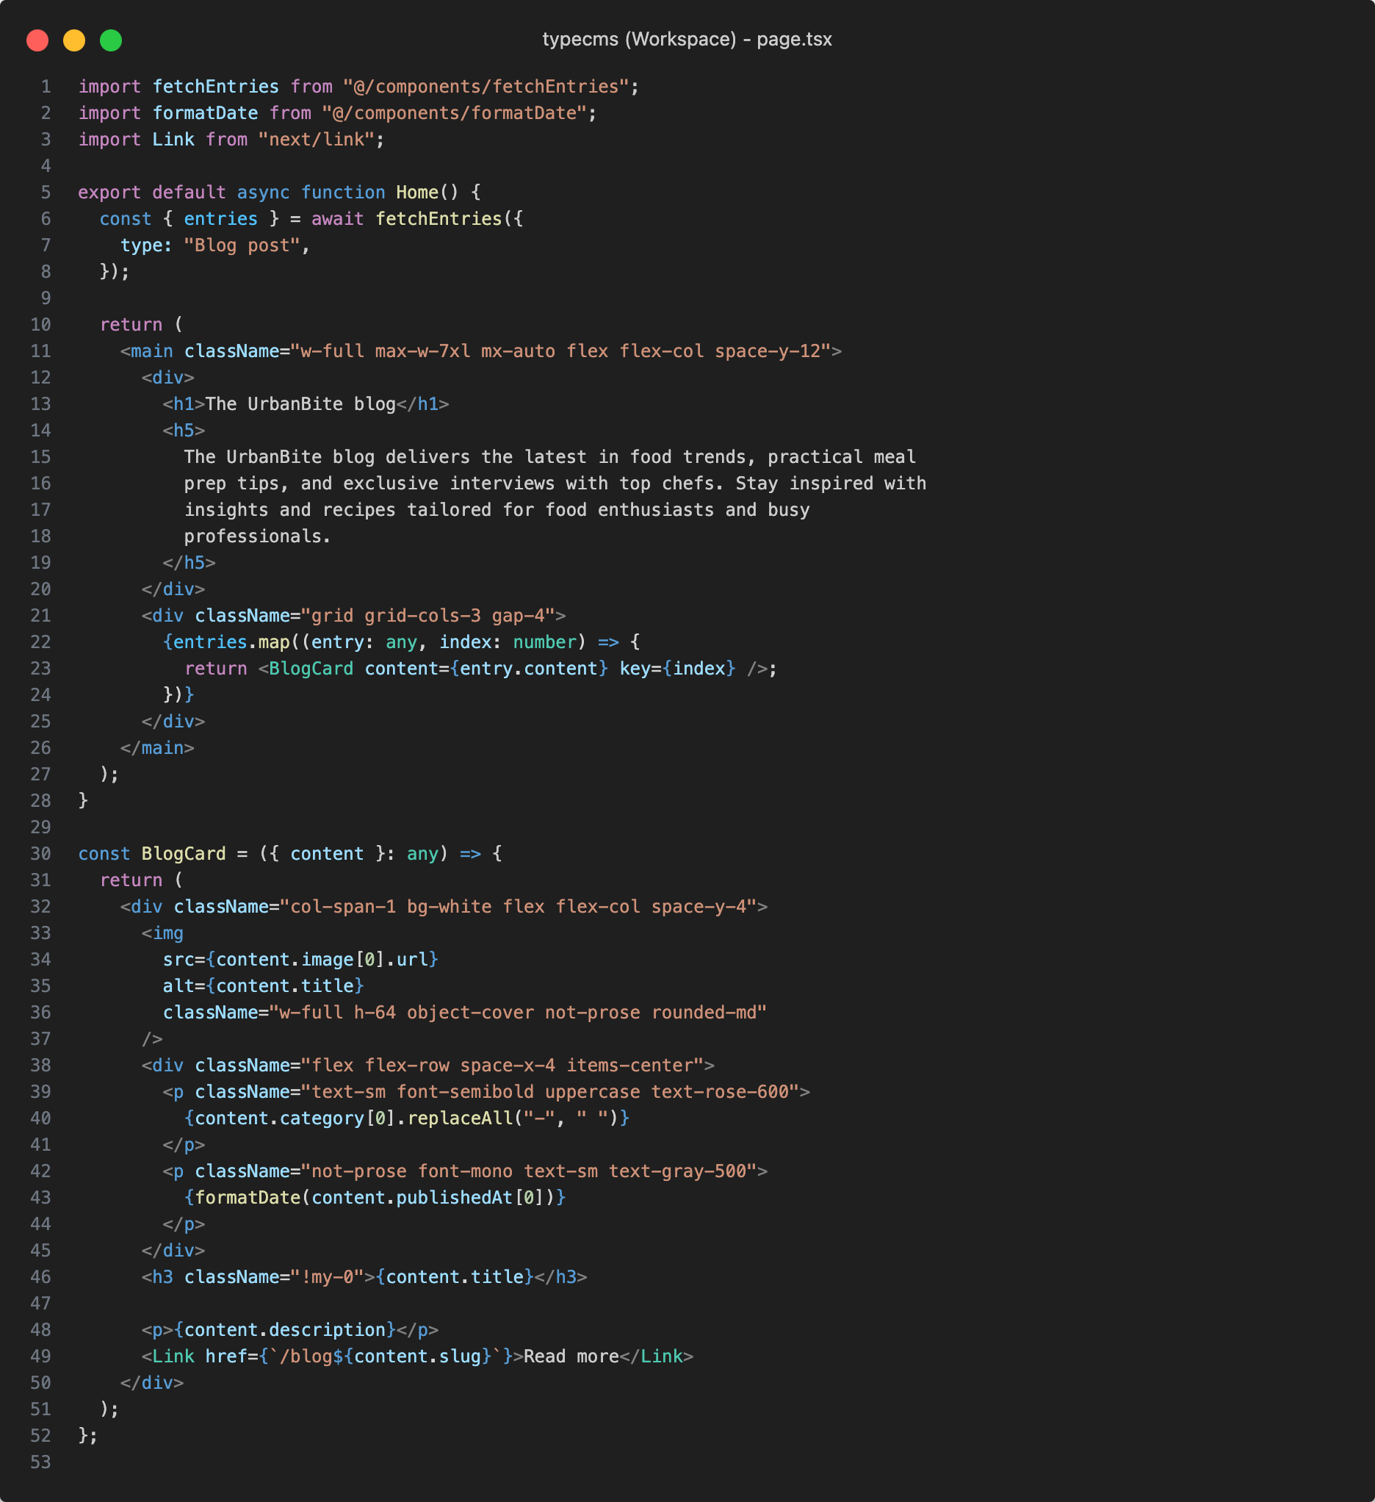This screenshot has height=1502, width=1375.
Task: Click entries.map on line 22
Action: coord(231,642)
